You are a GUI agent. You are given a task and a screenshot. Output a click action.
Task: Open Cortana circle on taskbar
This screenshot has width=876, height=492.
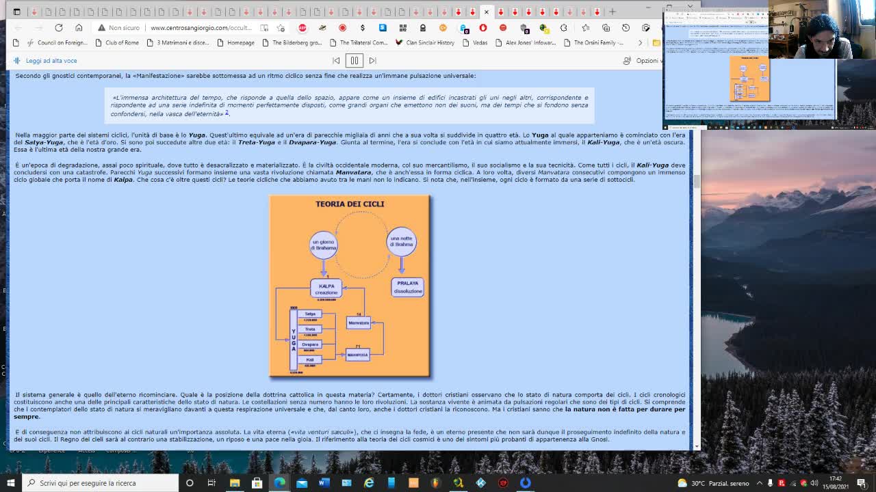190,482
